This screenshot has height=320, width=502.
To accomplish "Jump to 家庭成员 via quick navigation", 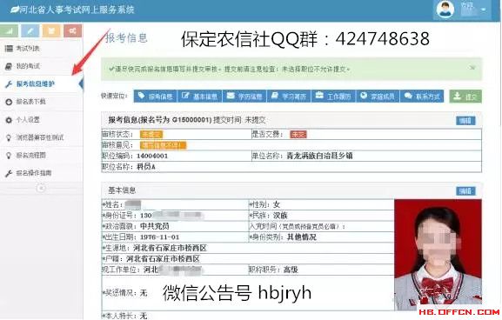I will coord(378,96).
